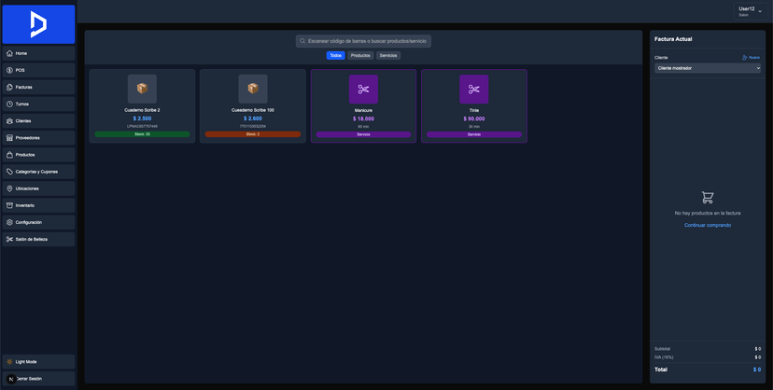Click the search magnifier icon

tap(302, 41)
